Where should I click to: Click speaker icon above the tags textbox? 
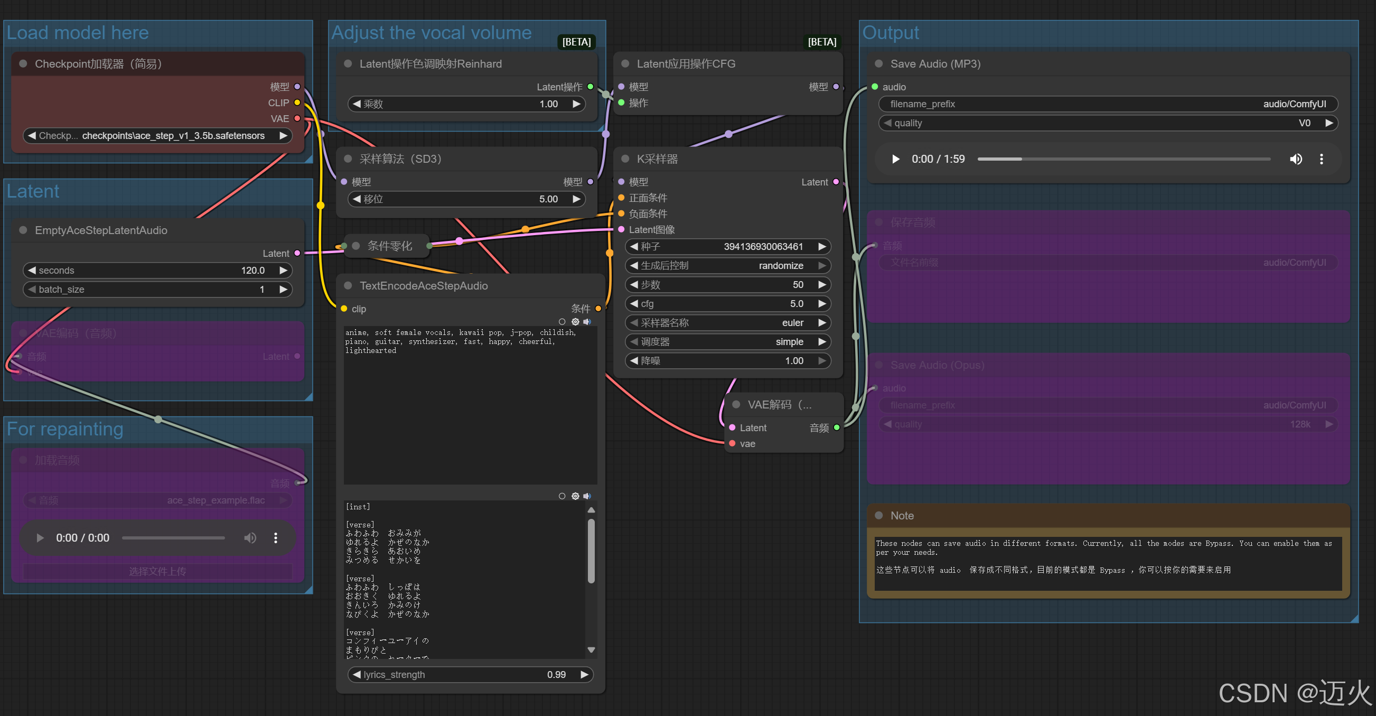point(587,322)
